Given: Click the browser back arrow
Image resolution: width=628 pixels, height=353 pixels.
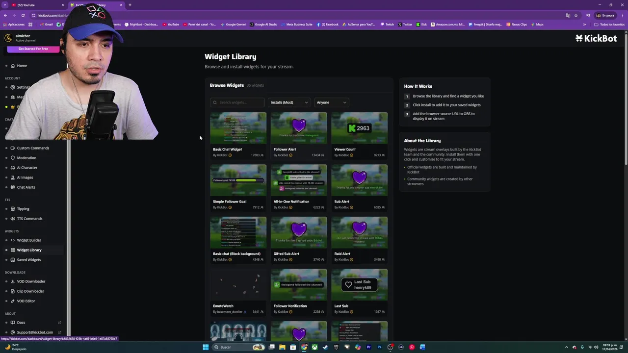Looking at the screenshot, I should [x=5, y=15].
